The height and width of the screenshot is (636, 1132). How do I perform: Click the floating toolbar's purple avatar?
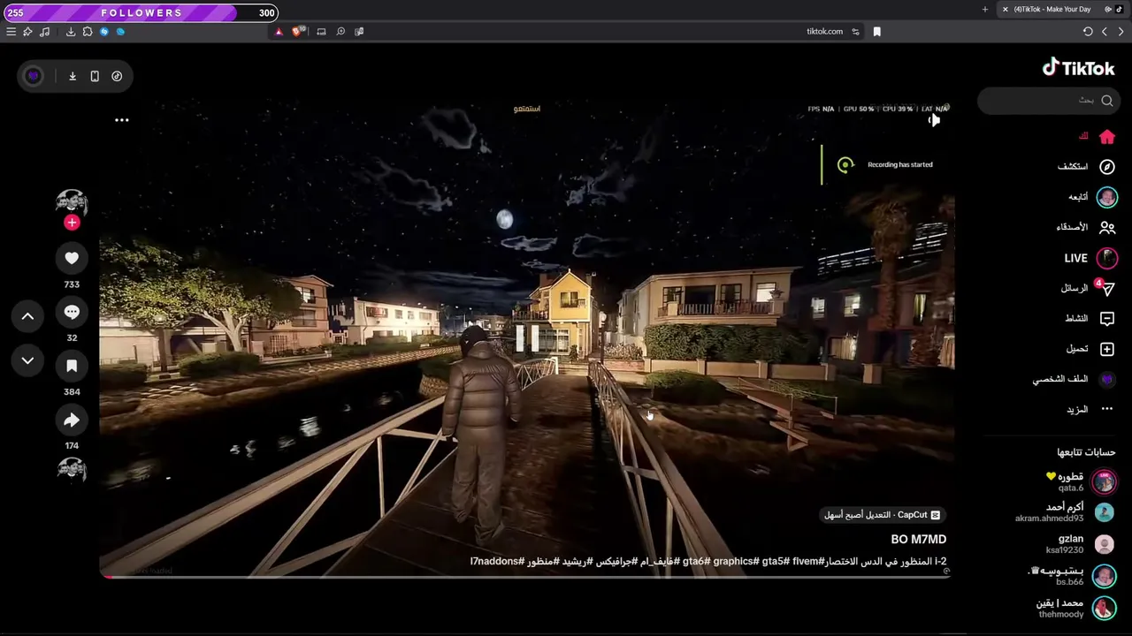[x=34, y=76]
